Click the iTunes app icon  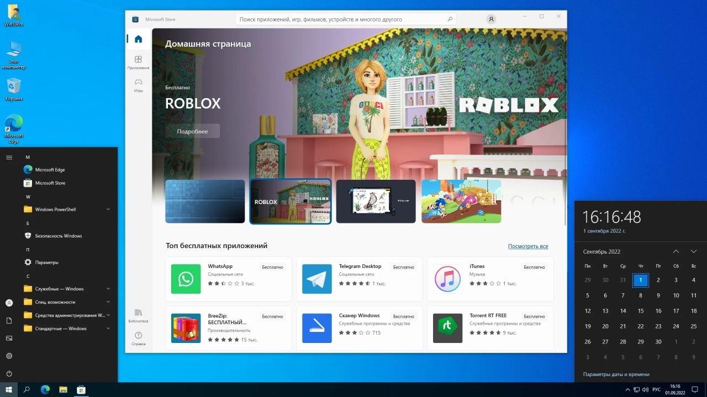(448, 279)
